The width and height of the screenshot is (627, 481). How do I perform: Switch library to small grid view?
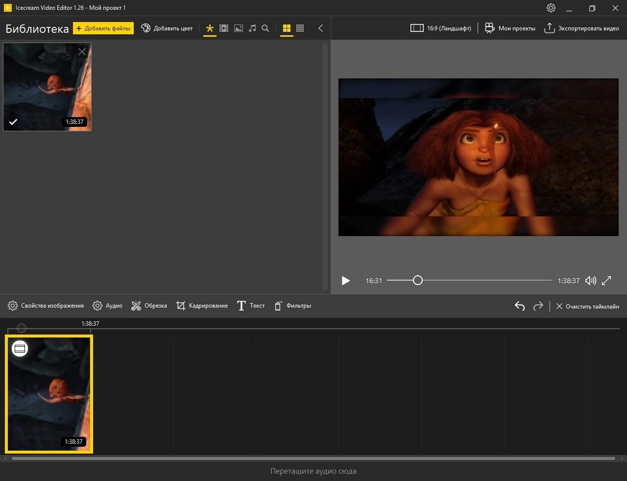[300, 28]
